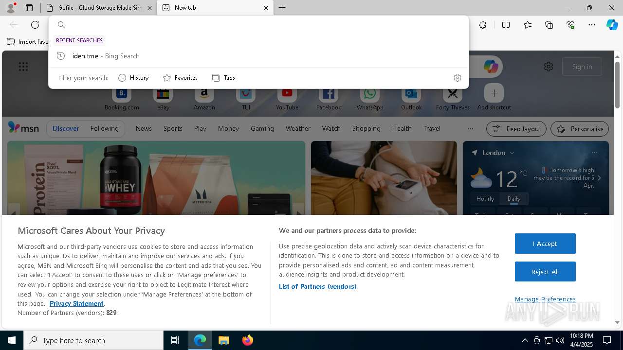Open Gaming category
The image size is (623, 350).
[262, 129]
